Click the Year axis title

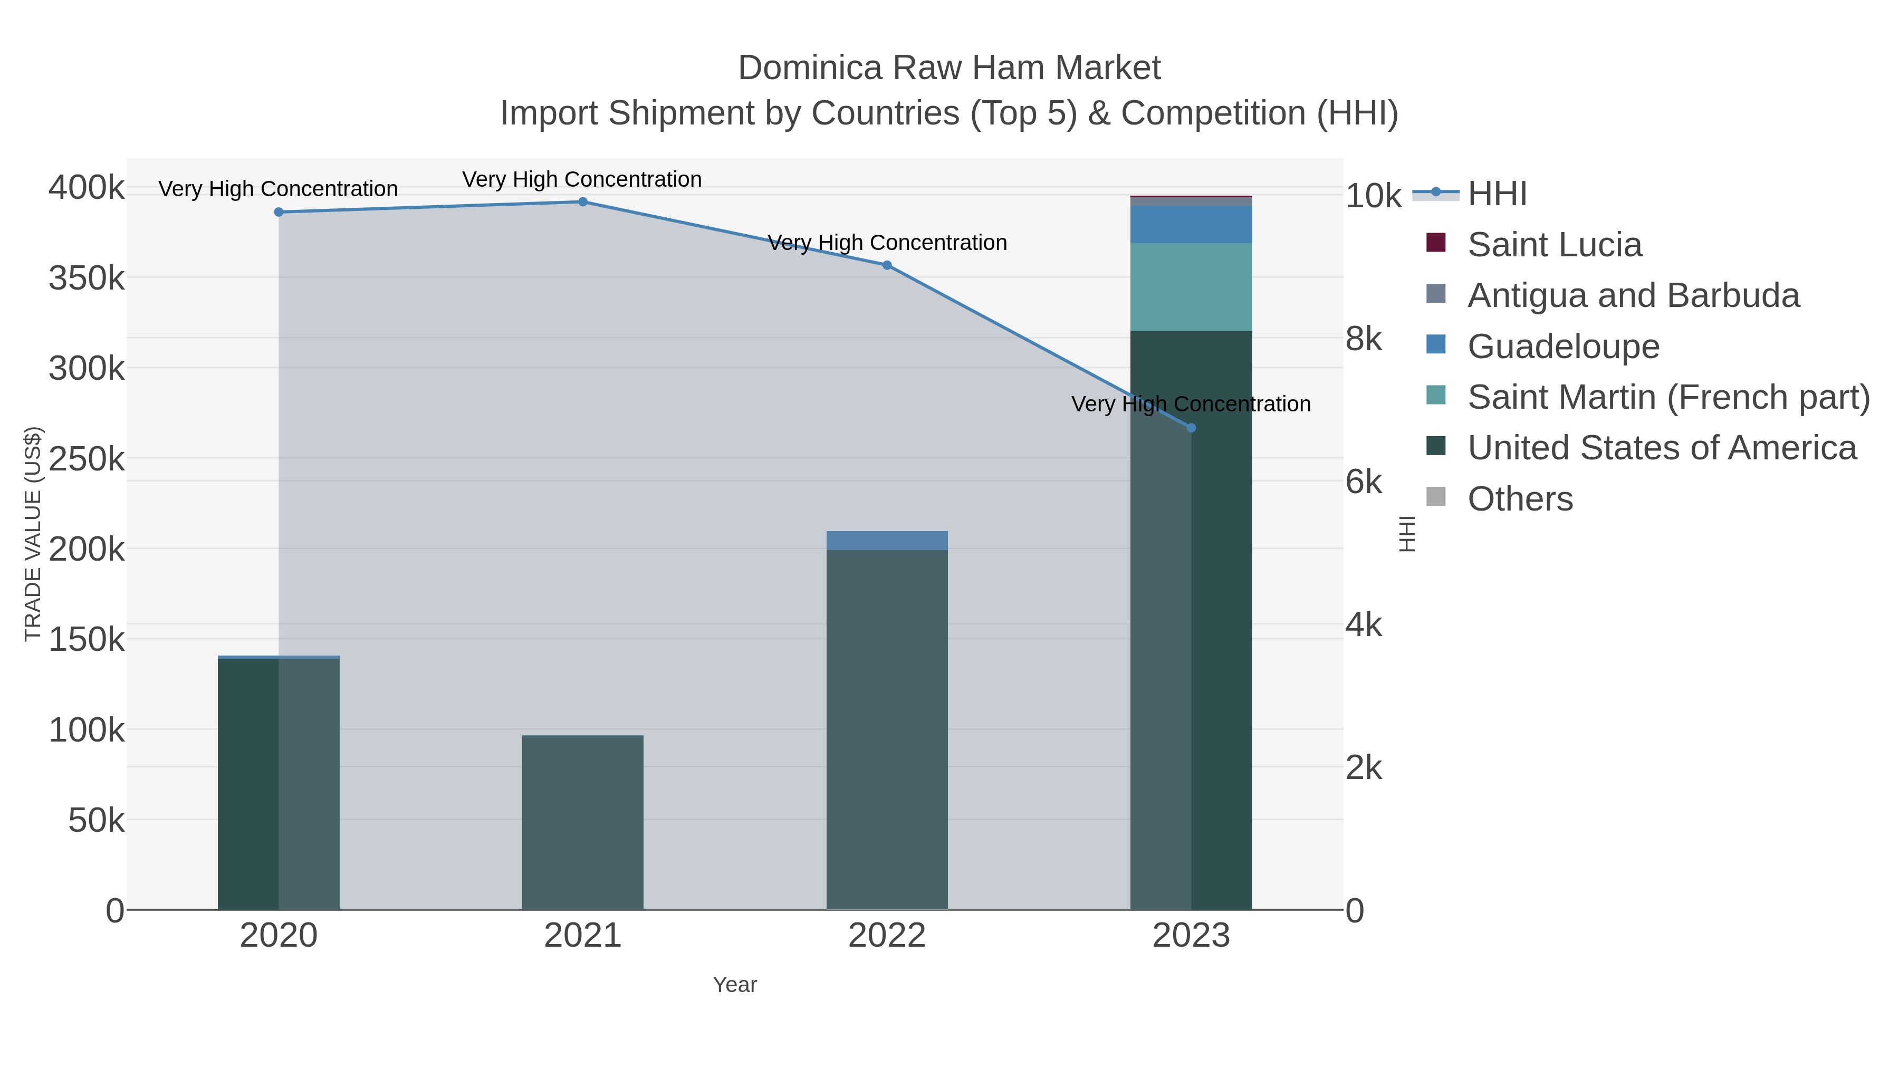(735, 985)
